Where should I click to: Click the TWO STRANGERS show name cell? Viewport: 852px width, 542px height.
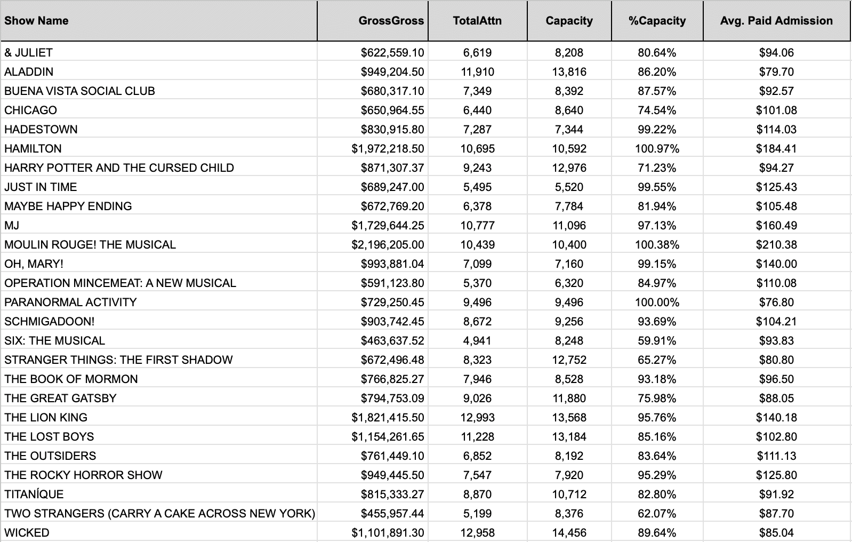point(159,514)
